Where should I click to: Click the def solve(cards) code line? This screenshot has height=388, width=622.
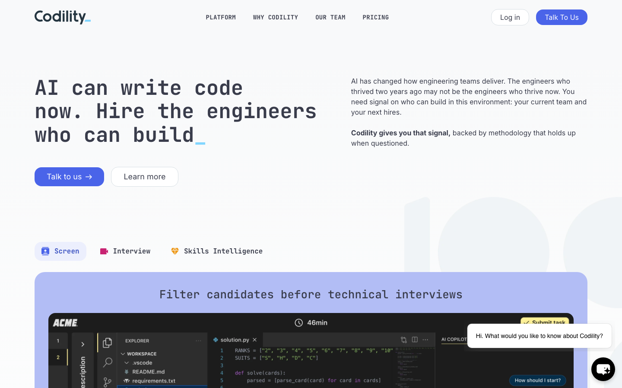coord(260,373)
